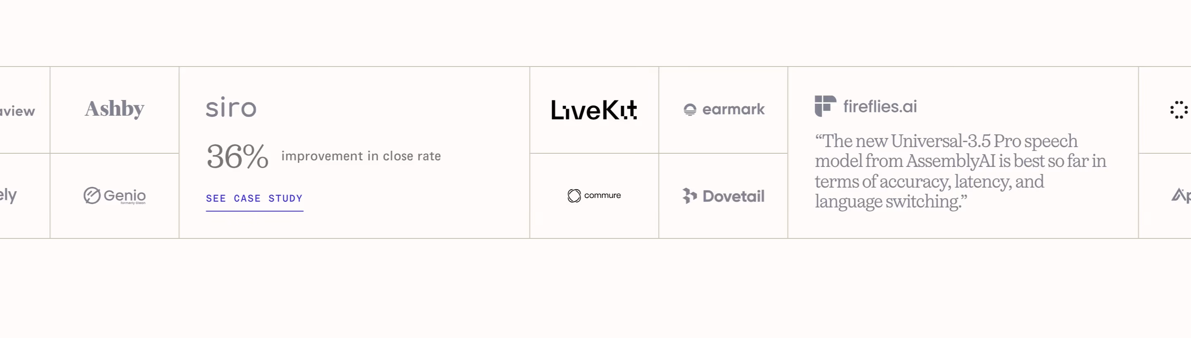
Task: Click the Dovetail arrow symbol
Action: pos(689,196)
